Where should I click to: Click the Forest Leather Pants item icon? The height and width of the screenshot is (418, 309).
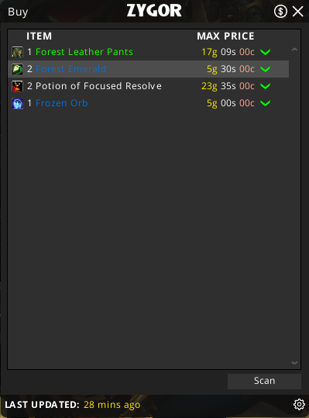17,52
